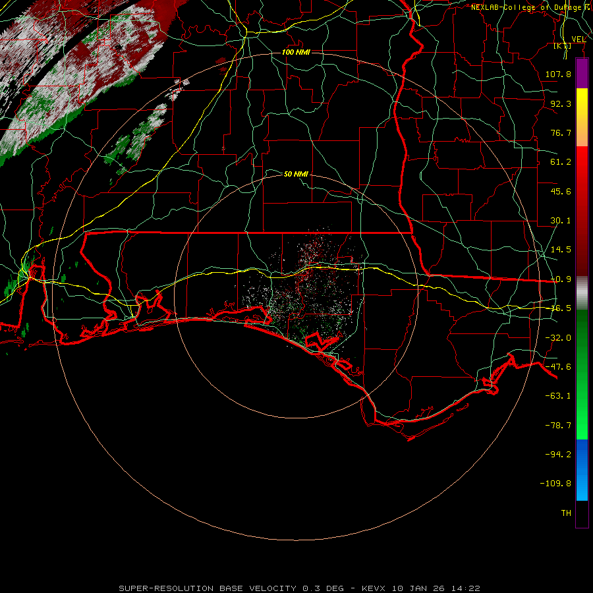Image resolution: width=593 pixels, height=593 pixels.
Task: Click the 107.8 value on velocity scale
Action: pyautogui.click(x=558, y=74)
